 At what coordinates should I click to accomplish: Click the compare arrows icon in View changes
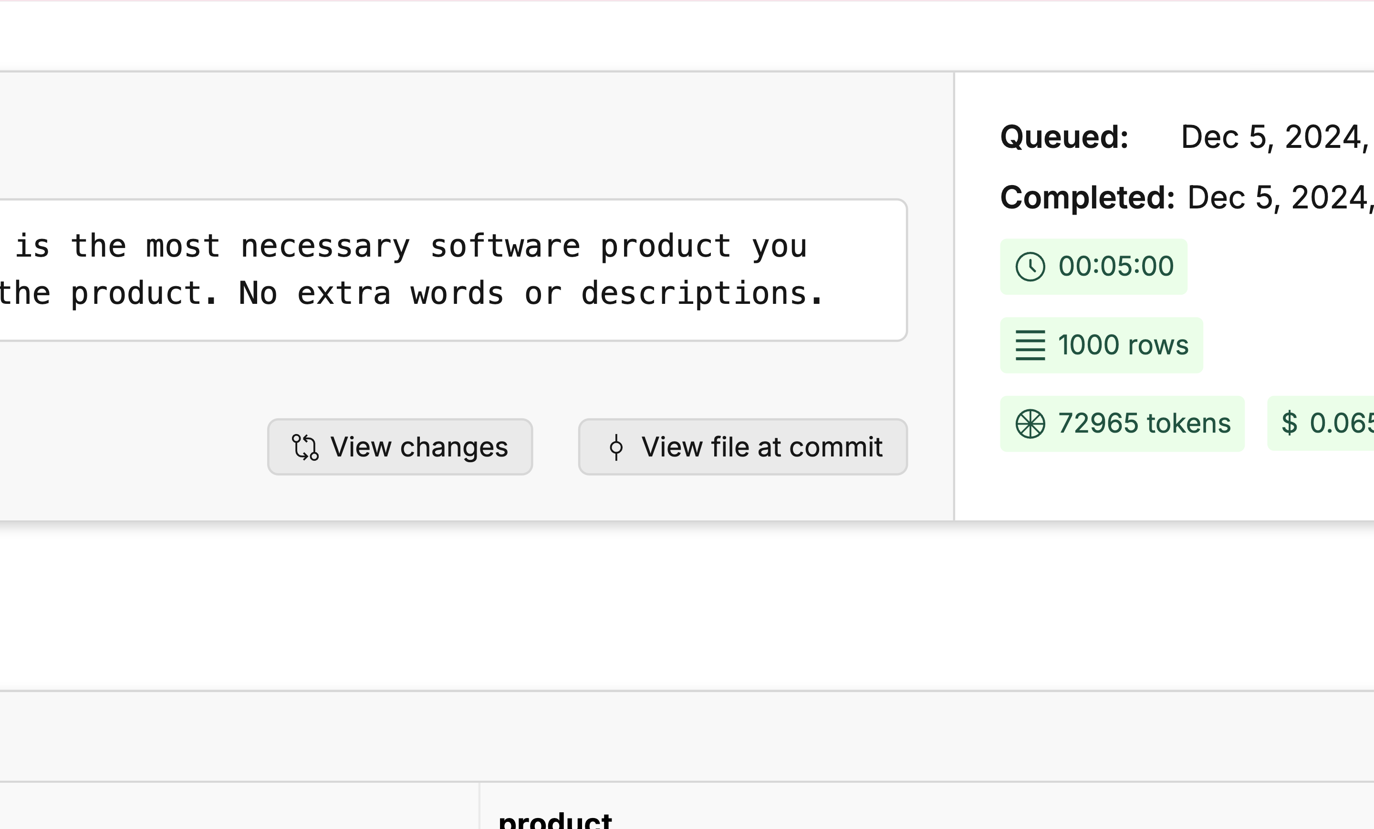coord(305,447)
